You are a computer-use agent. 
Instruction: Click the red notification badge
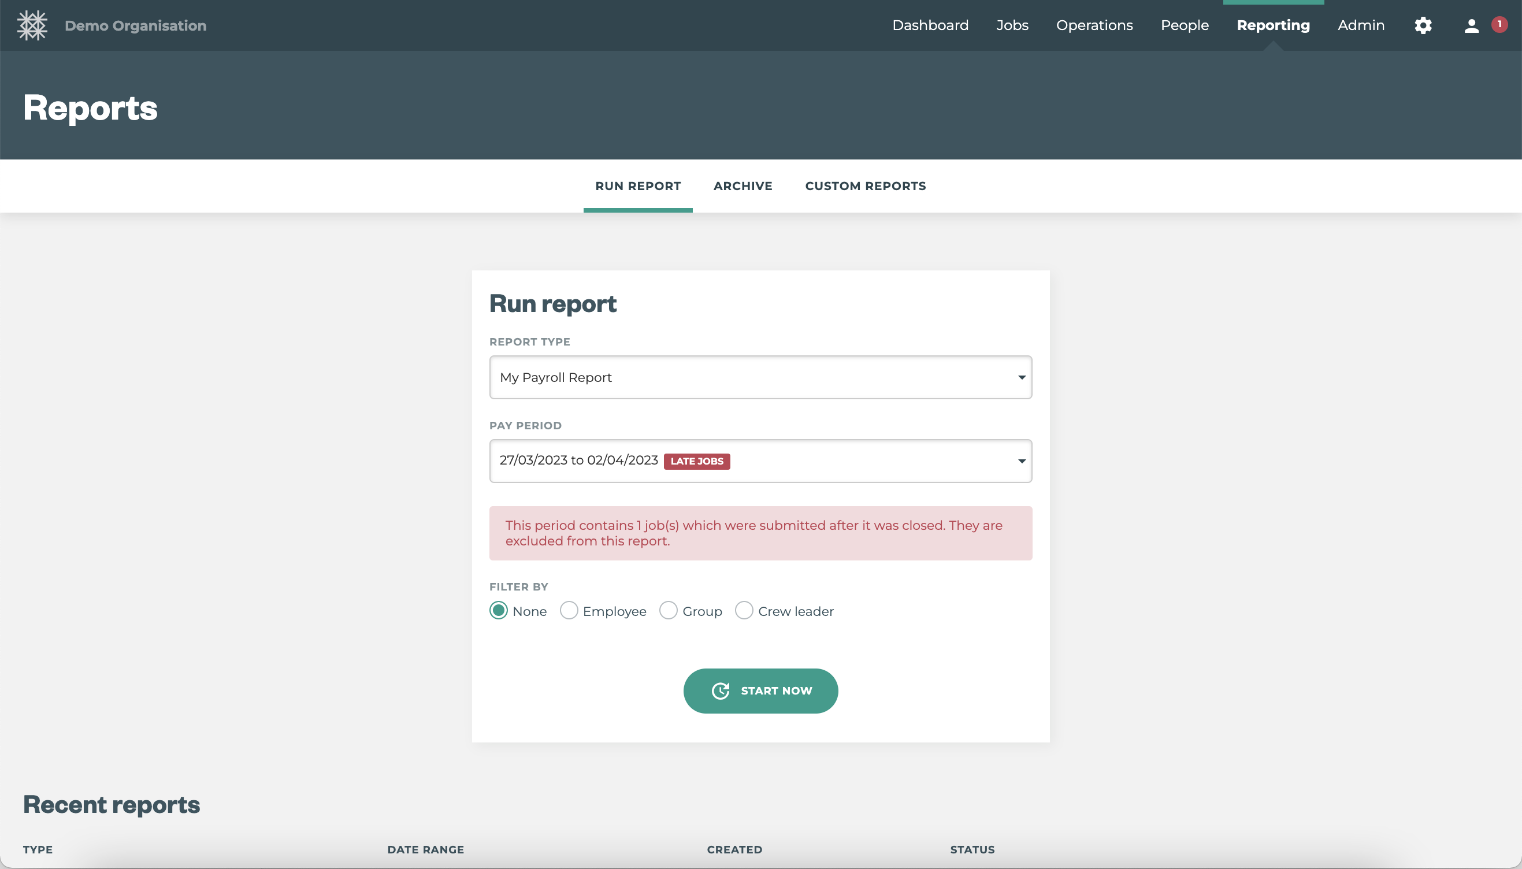1499,24
